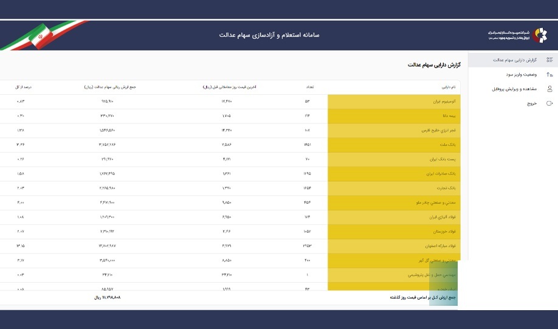Click the list icon beside گزارش دارایی سهام عدالت

click(x=549, y=60)
